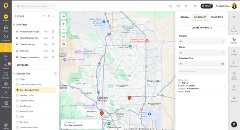Image resolution: width=240 pixels, height=130 pixels.
Task: Click the help icon in top bar
Action: point(195,6)
